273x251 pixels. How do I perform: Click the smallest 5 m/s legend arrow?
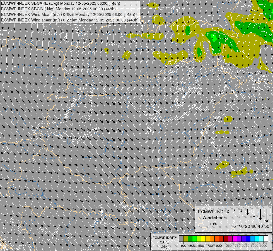[x=235, y=210]
